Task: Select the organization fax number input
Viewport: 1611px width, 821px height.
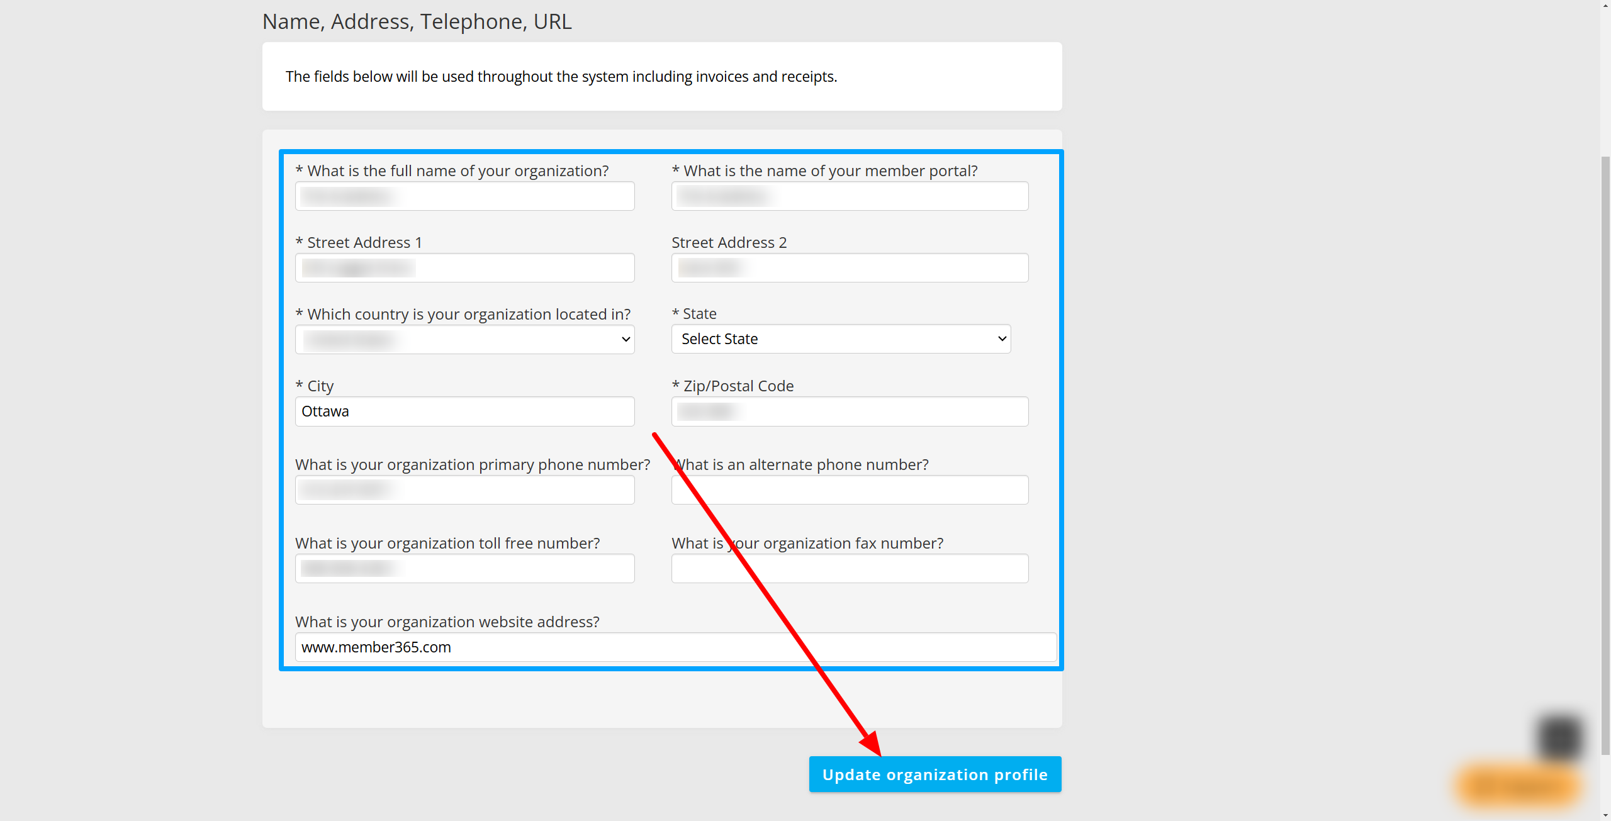Action: 850,569
